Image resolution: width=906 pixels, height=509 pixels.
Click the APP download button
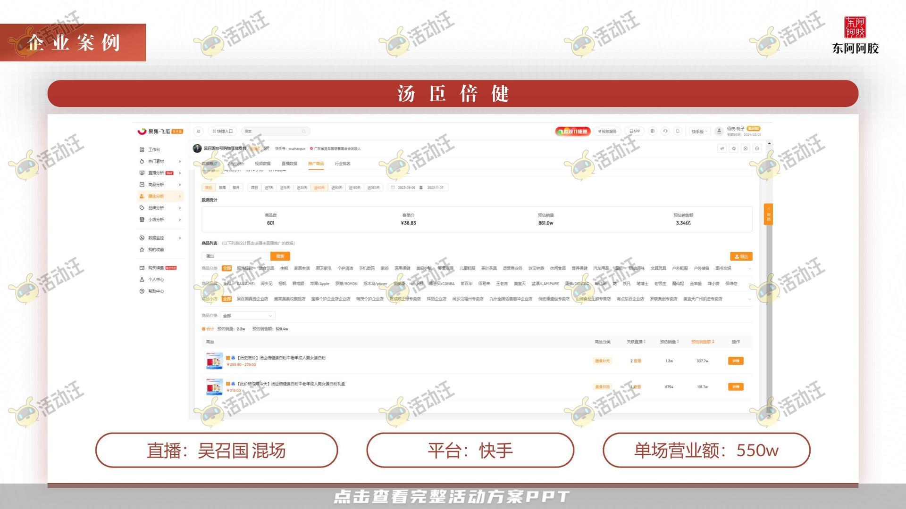pos(635,131)
